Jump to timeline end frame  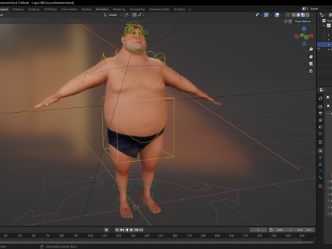(x=141, y=230)
